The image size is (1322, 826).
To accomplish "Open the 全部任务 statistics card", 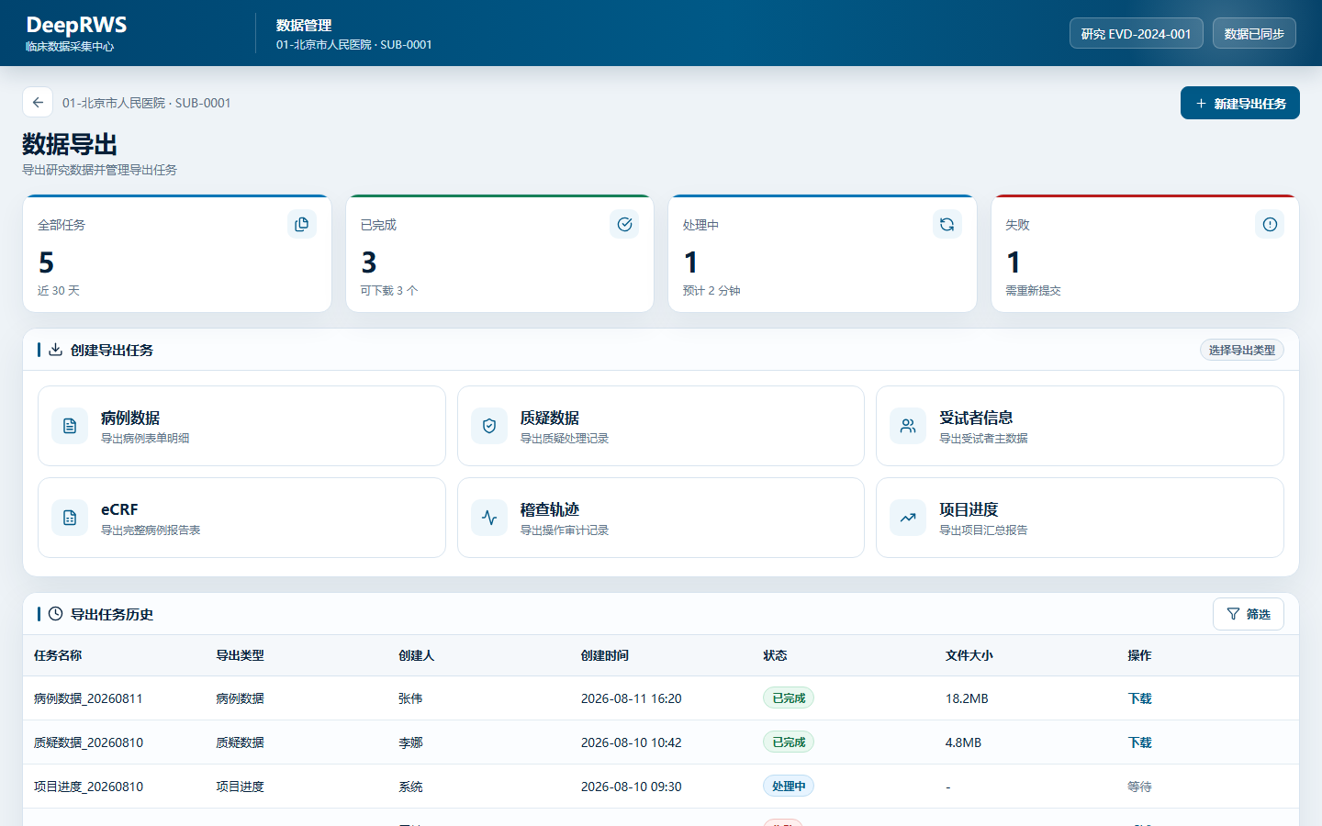I will [x=177, y=253].
